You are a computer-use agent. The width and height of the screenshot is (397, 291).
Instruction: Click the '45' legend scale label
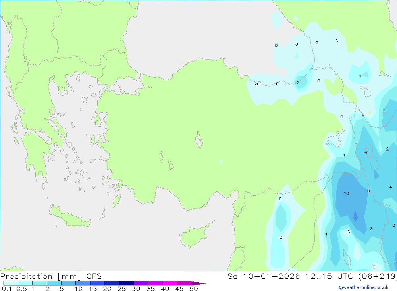coord(179,289)
